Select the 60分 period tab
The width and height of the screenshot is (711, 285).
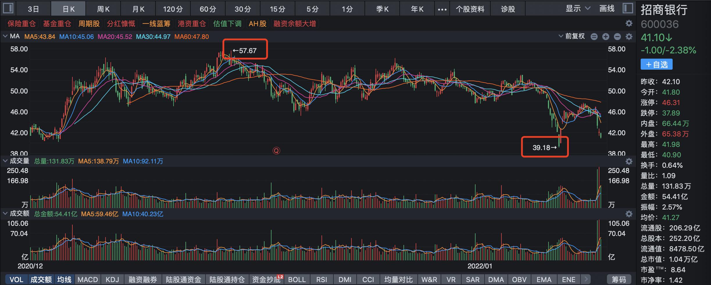click(208, 9)
